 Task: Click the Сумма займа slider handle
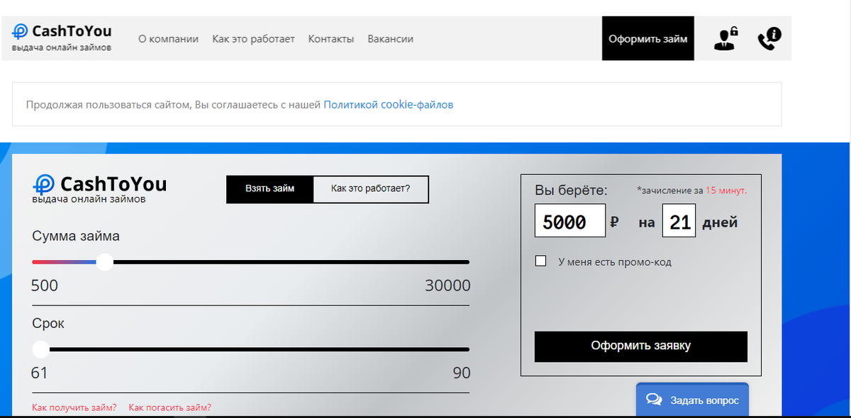[x=104, y=262]
